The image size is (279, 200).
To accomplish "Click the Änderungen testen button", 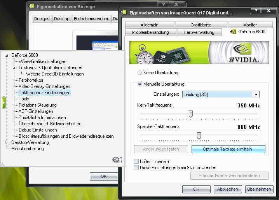I will click(161, 149).
